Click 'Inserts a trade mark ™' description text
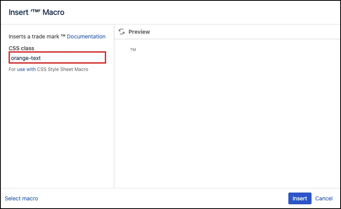Screen dimensions: 341x209 37,36
